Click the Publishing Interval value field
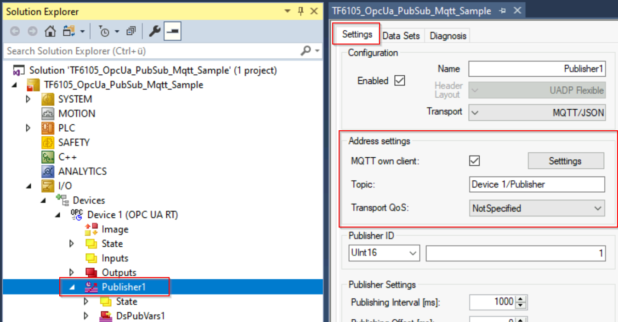This screenshot has width=618, height=322. [493, 302]
